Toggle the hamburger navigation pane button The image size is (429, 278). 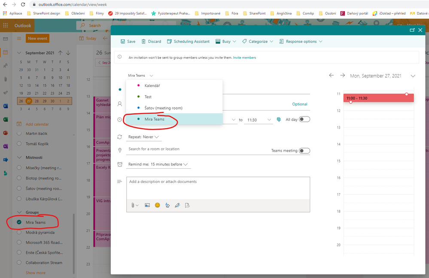[x=19, y=39]
